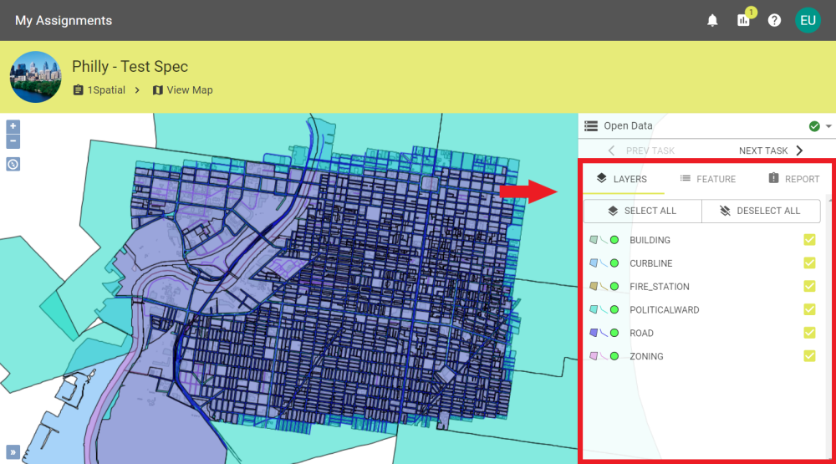Uncheck the BUILDING layer checkbox
Viewport: 836px width, 464px height.
click(x=809, y=240)
